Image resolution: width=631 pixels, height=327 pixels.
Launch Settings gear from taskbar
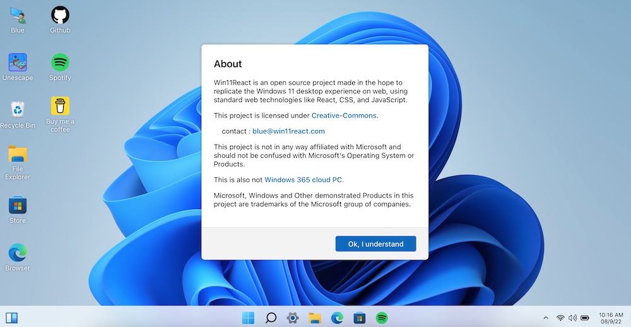[x=293, y=318]
